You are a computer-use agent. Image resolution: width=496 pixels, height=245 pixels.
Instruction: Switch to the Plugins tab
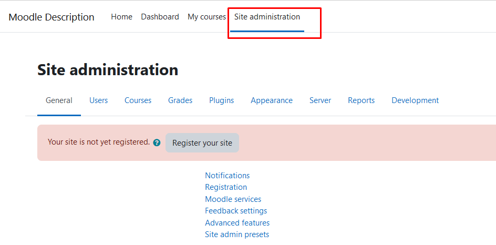tap(221, 100)
